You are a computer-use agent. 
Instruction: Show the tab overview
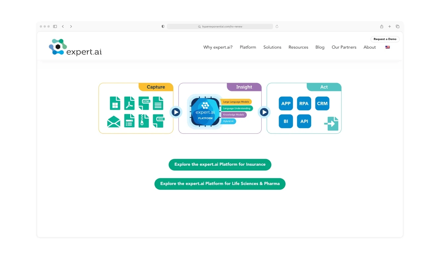coord(398,26)
